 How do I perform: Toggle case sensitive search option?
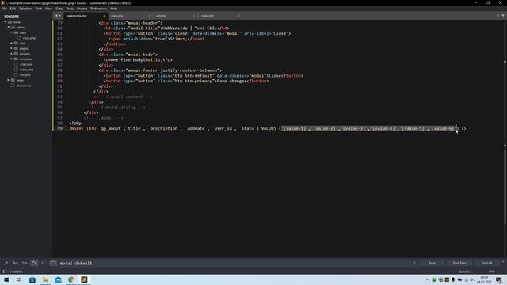pyautogui.click(x=15, y=263)
